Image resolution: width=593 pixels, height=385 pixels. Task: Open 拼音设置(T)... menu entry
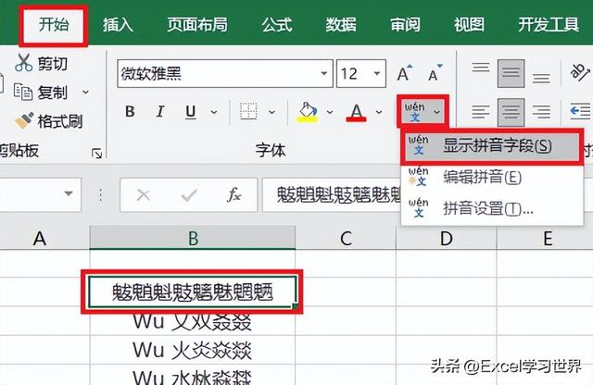tap(492, 208)
